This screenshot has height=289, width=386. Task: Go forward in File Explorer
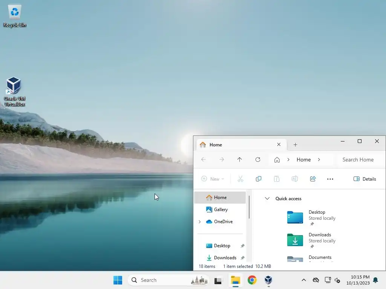(222, 160)
